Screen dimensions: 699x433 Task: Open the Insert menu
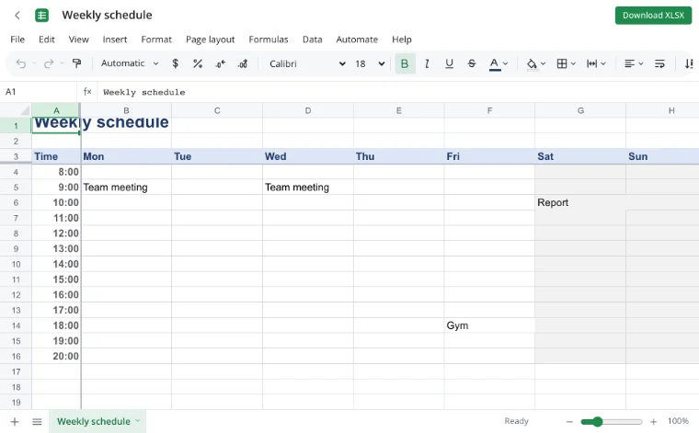[x=115, y=40]
